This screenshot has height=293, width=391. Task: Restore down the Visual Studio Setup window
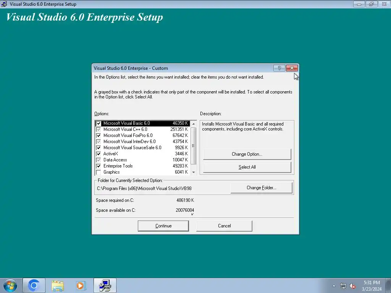click(x=372, y=4)
